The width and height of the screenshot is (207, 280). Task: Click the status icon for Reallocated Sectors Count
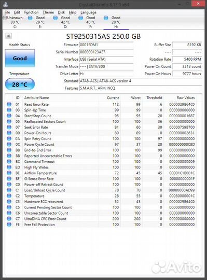pyautogui.click(x=9, y=121)
